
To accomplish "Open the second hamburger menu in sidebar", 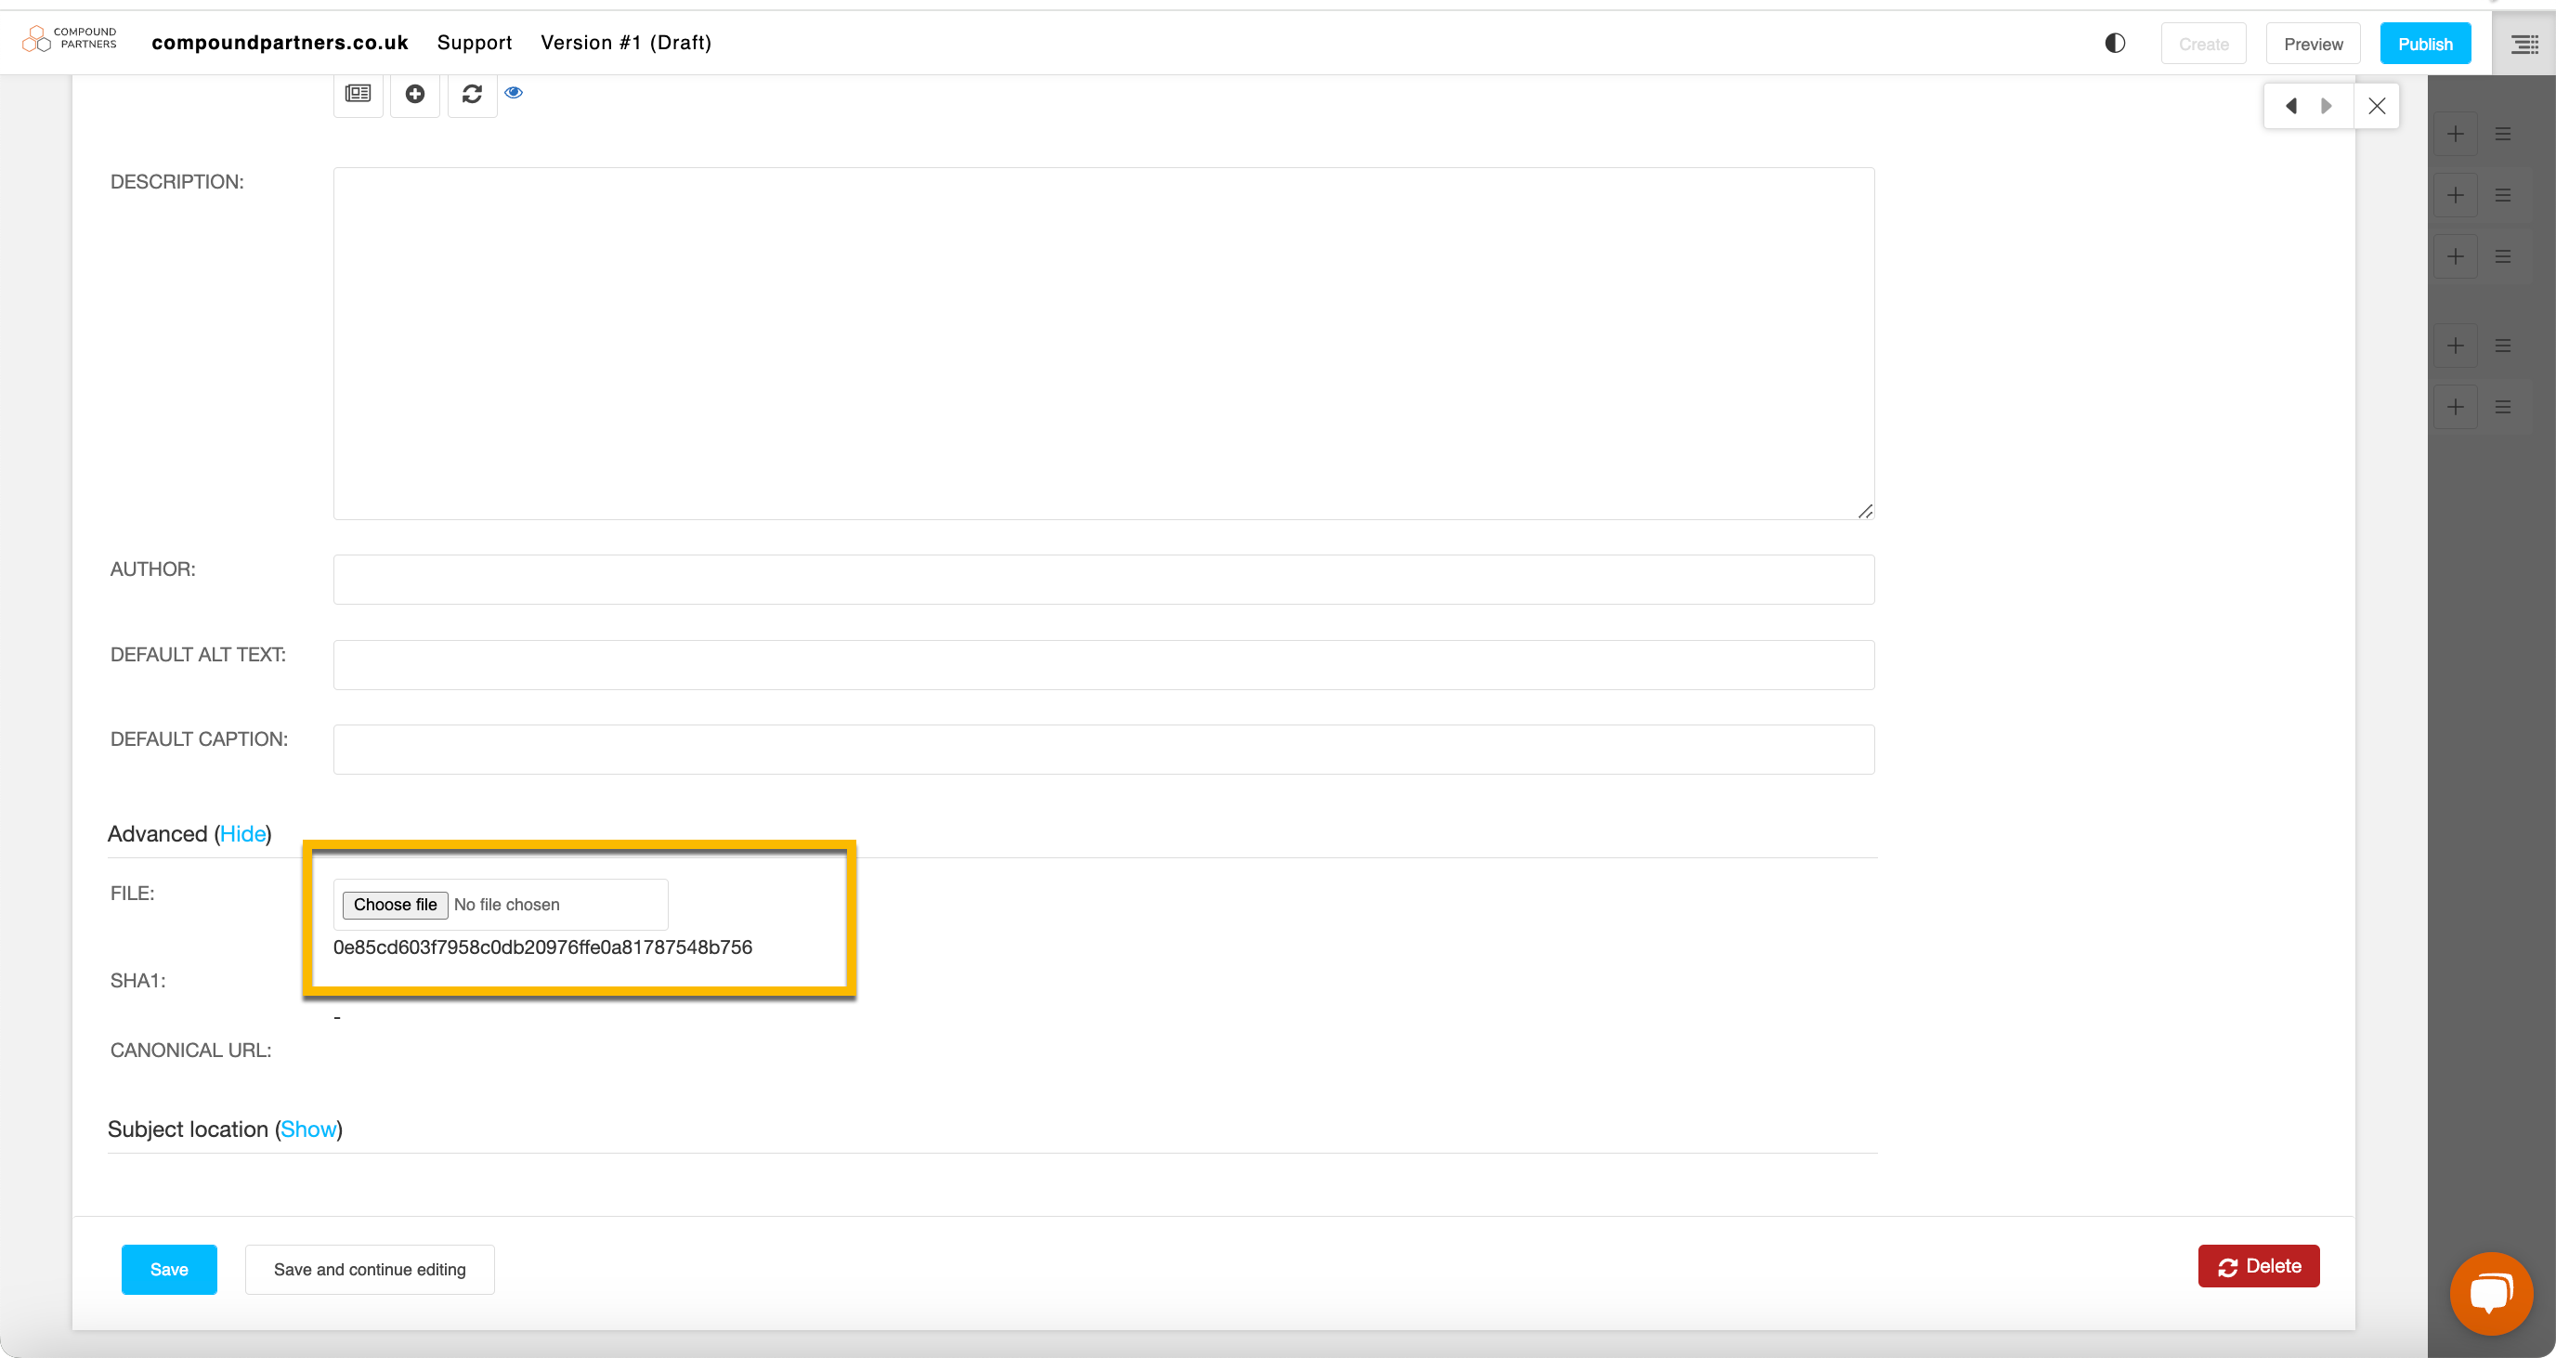I will pos(2503,196).
